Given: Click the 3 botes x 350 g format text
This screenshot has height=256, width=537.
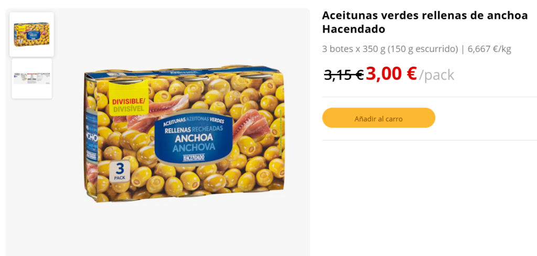Looking at the screenshot, I should tap(354, 49).
